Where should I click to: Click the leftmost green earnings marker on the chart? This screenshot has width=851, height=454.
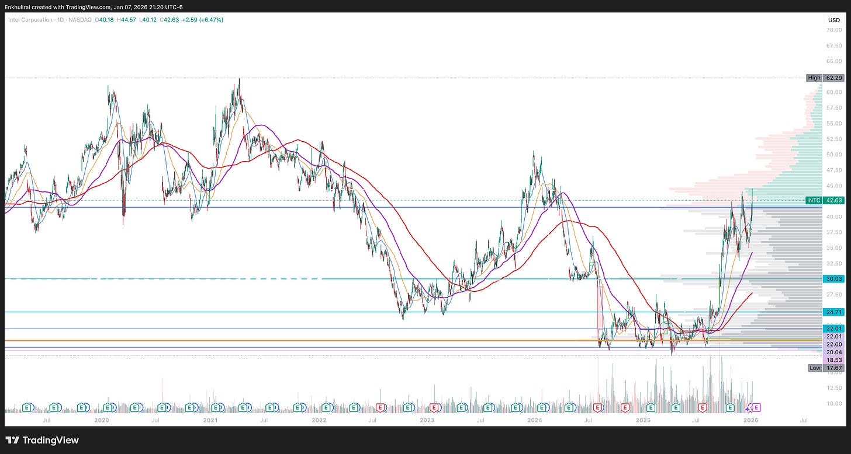[27, 407]
